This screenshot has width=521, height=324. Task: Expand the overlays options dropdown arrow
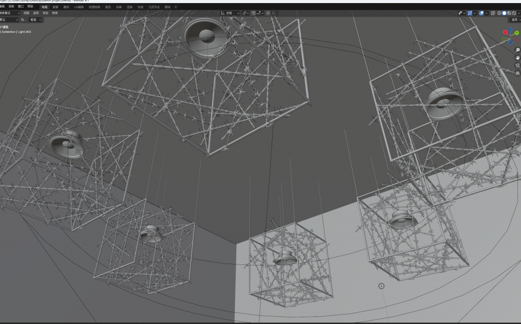486,13
